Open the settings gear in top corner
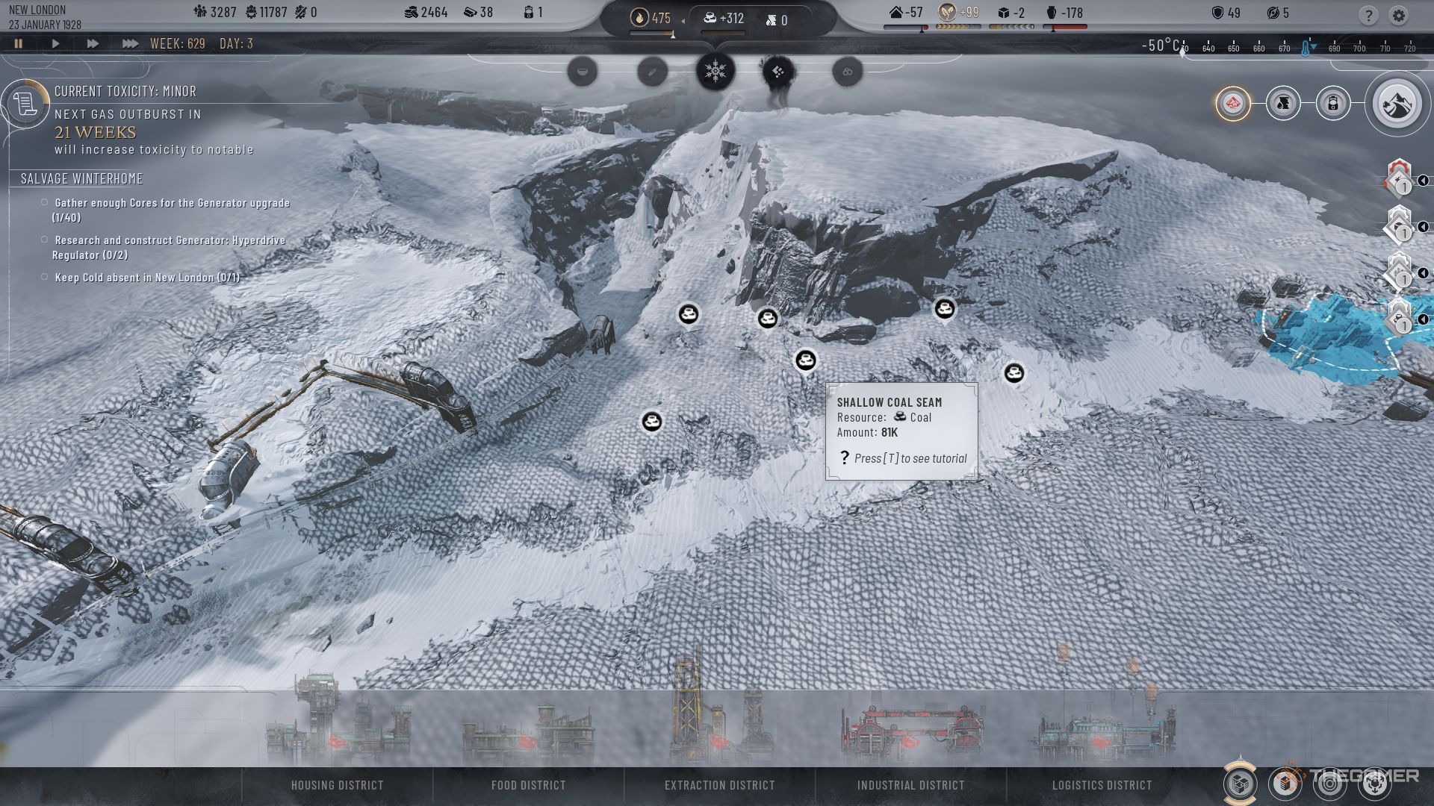This screenshot has height=806, width=1434. (1399, 15)
